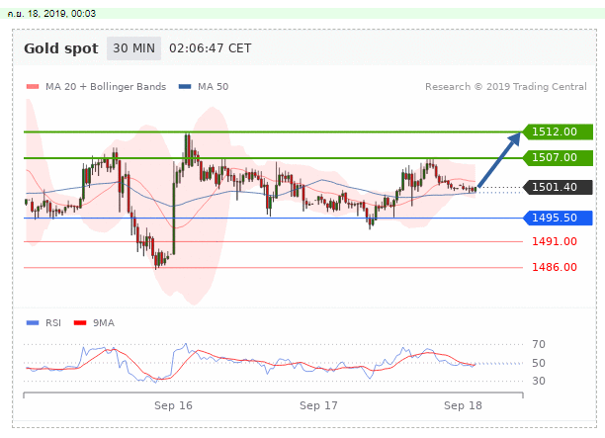Screen dimensions: 605x438
Task: Click the post date ก.ย. 18, 2019, 00:03
Action: pos(51,14)
